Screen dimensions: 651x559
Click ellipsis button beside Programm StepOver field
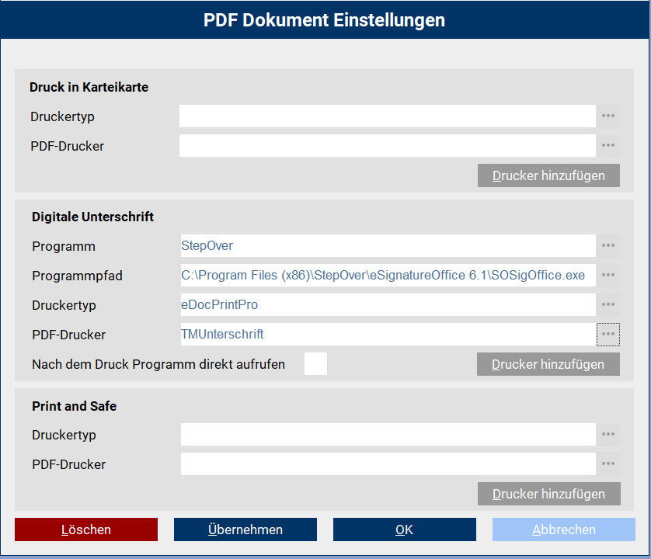pos(607,246)
